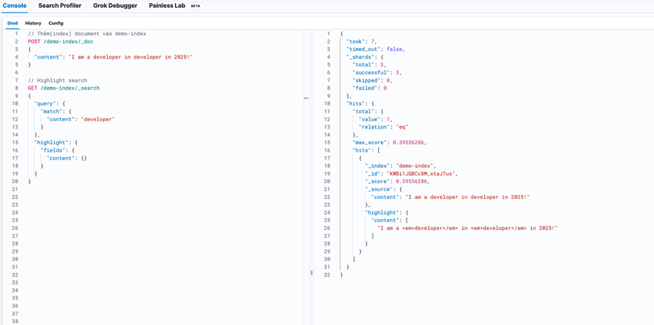Open the Config sub-tab
654x325 pixels.
(55, 23)
